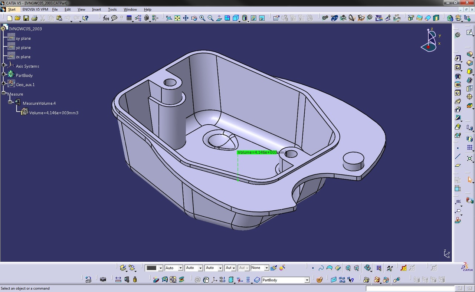Click the command input field at bottom right
The width and height of the screenshot is (475, 292).
coord(410,288)
